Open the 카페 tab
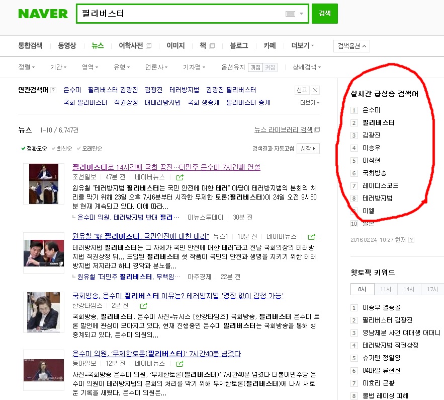Image resolution: width=444 pixels, height=400 pixels. (x=270, y=46)
